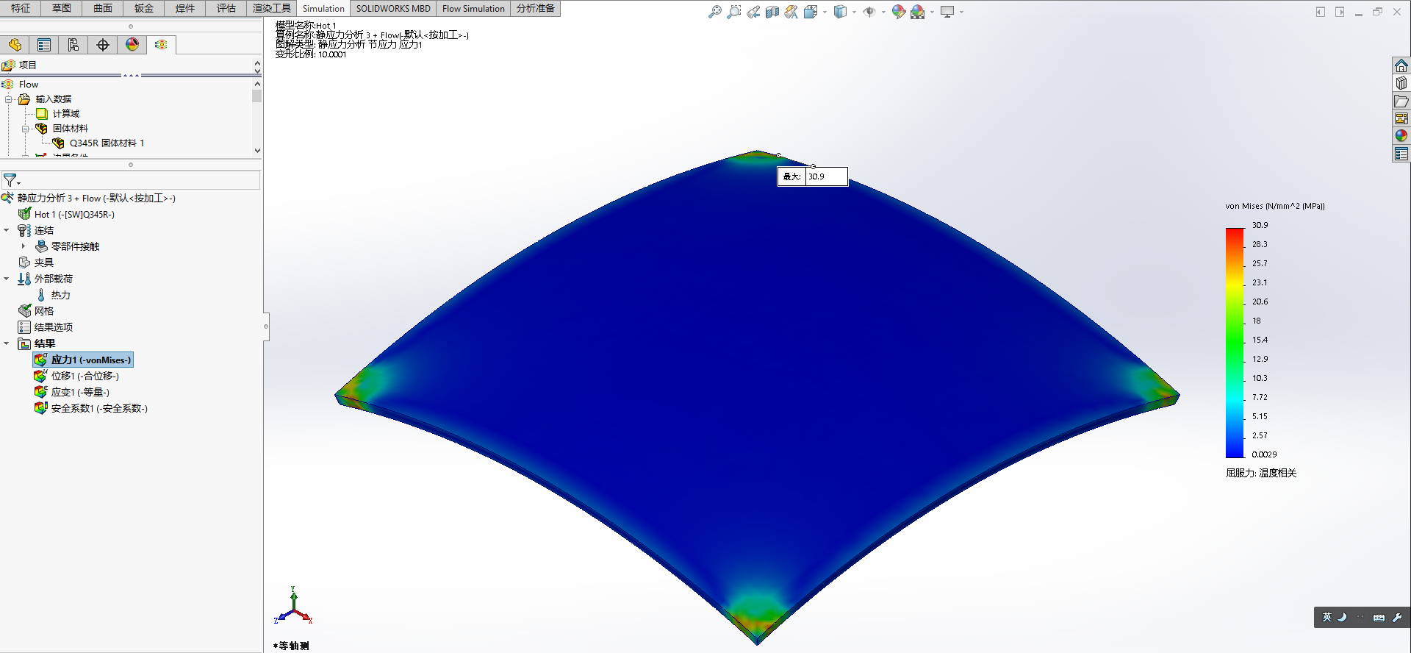
Task: Open Custom Properties icon in task pane
Action: point(1401,154)
